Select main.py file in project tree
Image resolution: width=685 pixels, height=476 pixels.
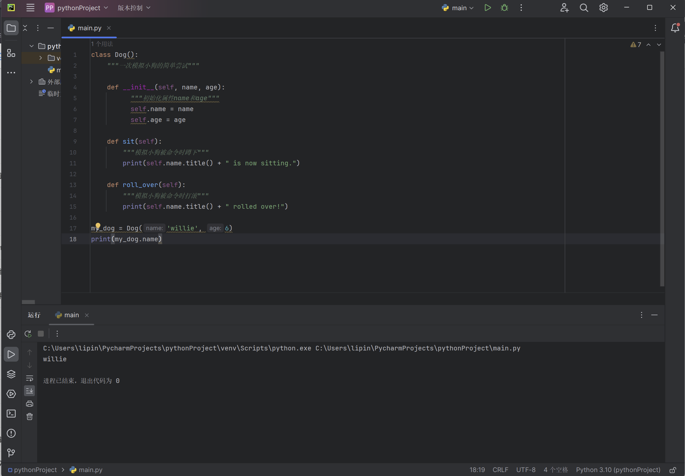click(55, 70)
